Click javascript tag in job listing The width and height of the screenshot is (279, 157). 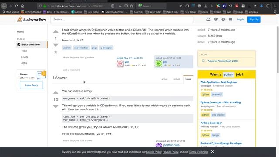click(x=217, y=94)
